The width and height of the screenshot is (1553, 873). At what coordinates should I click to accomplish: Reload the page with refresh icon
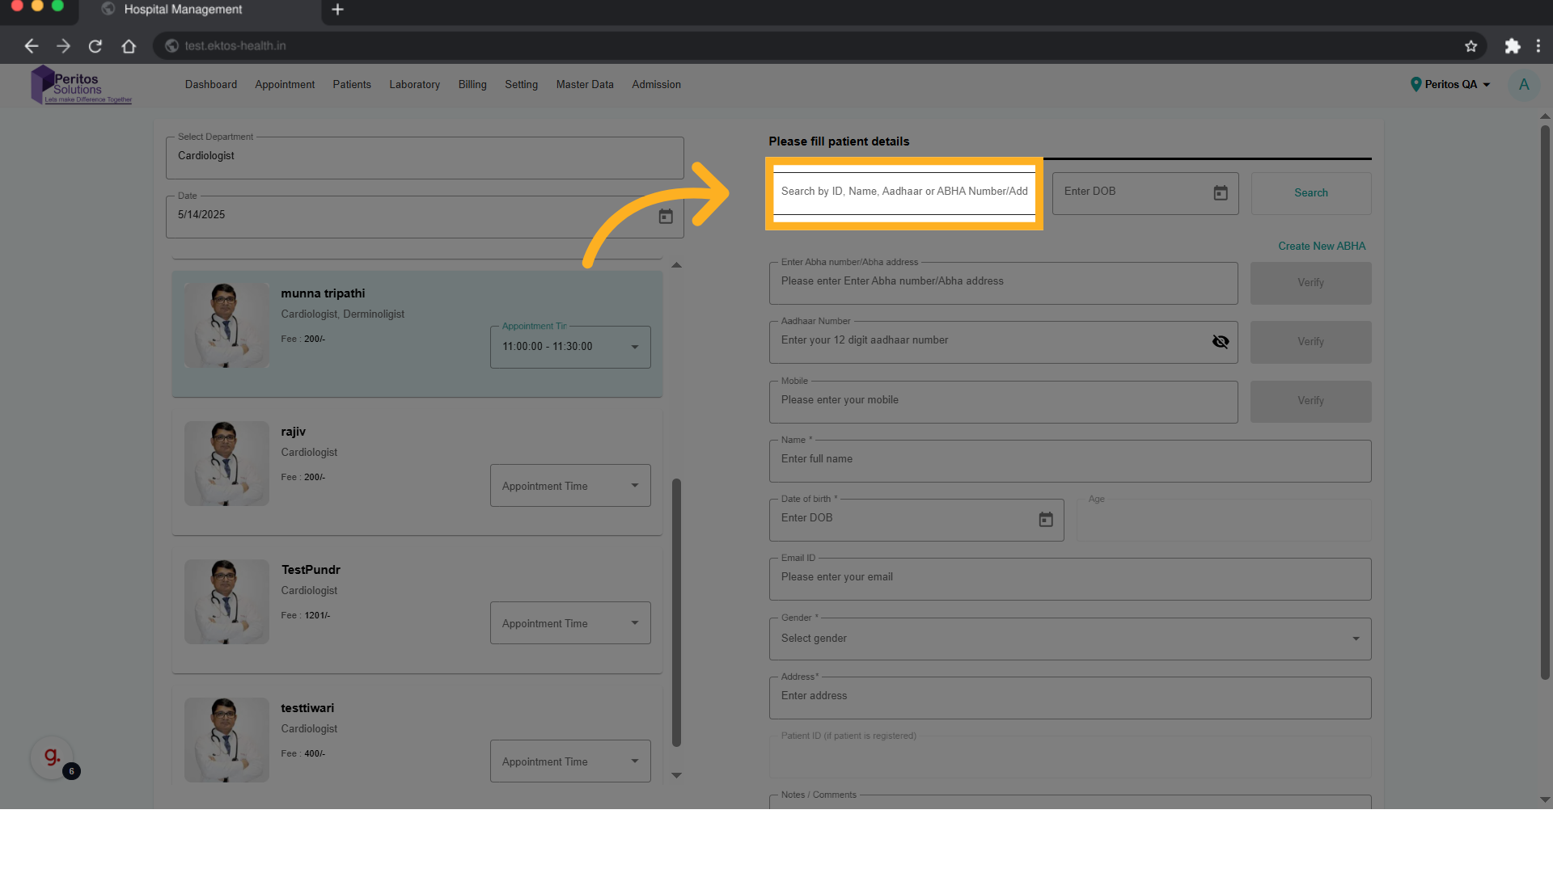[95, 46]
